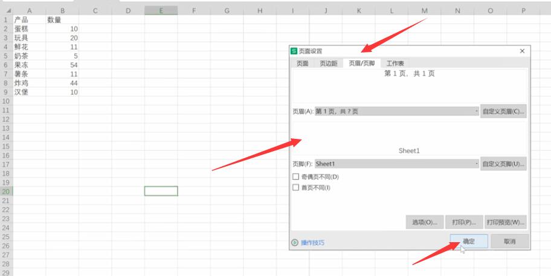Click the selected cell E20
Screen dimensions: 551x276
[x=161, y=191]
